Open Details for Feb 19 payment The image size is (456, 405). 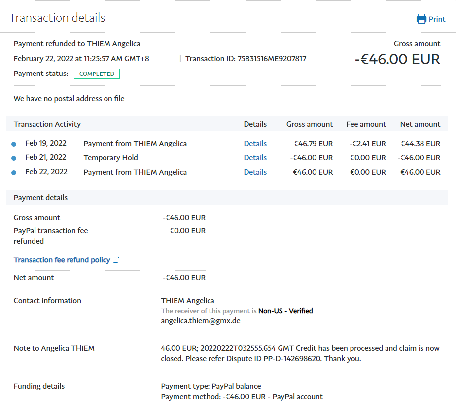(x=255, y=144)
